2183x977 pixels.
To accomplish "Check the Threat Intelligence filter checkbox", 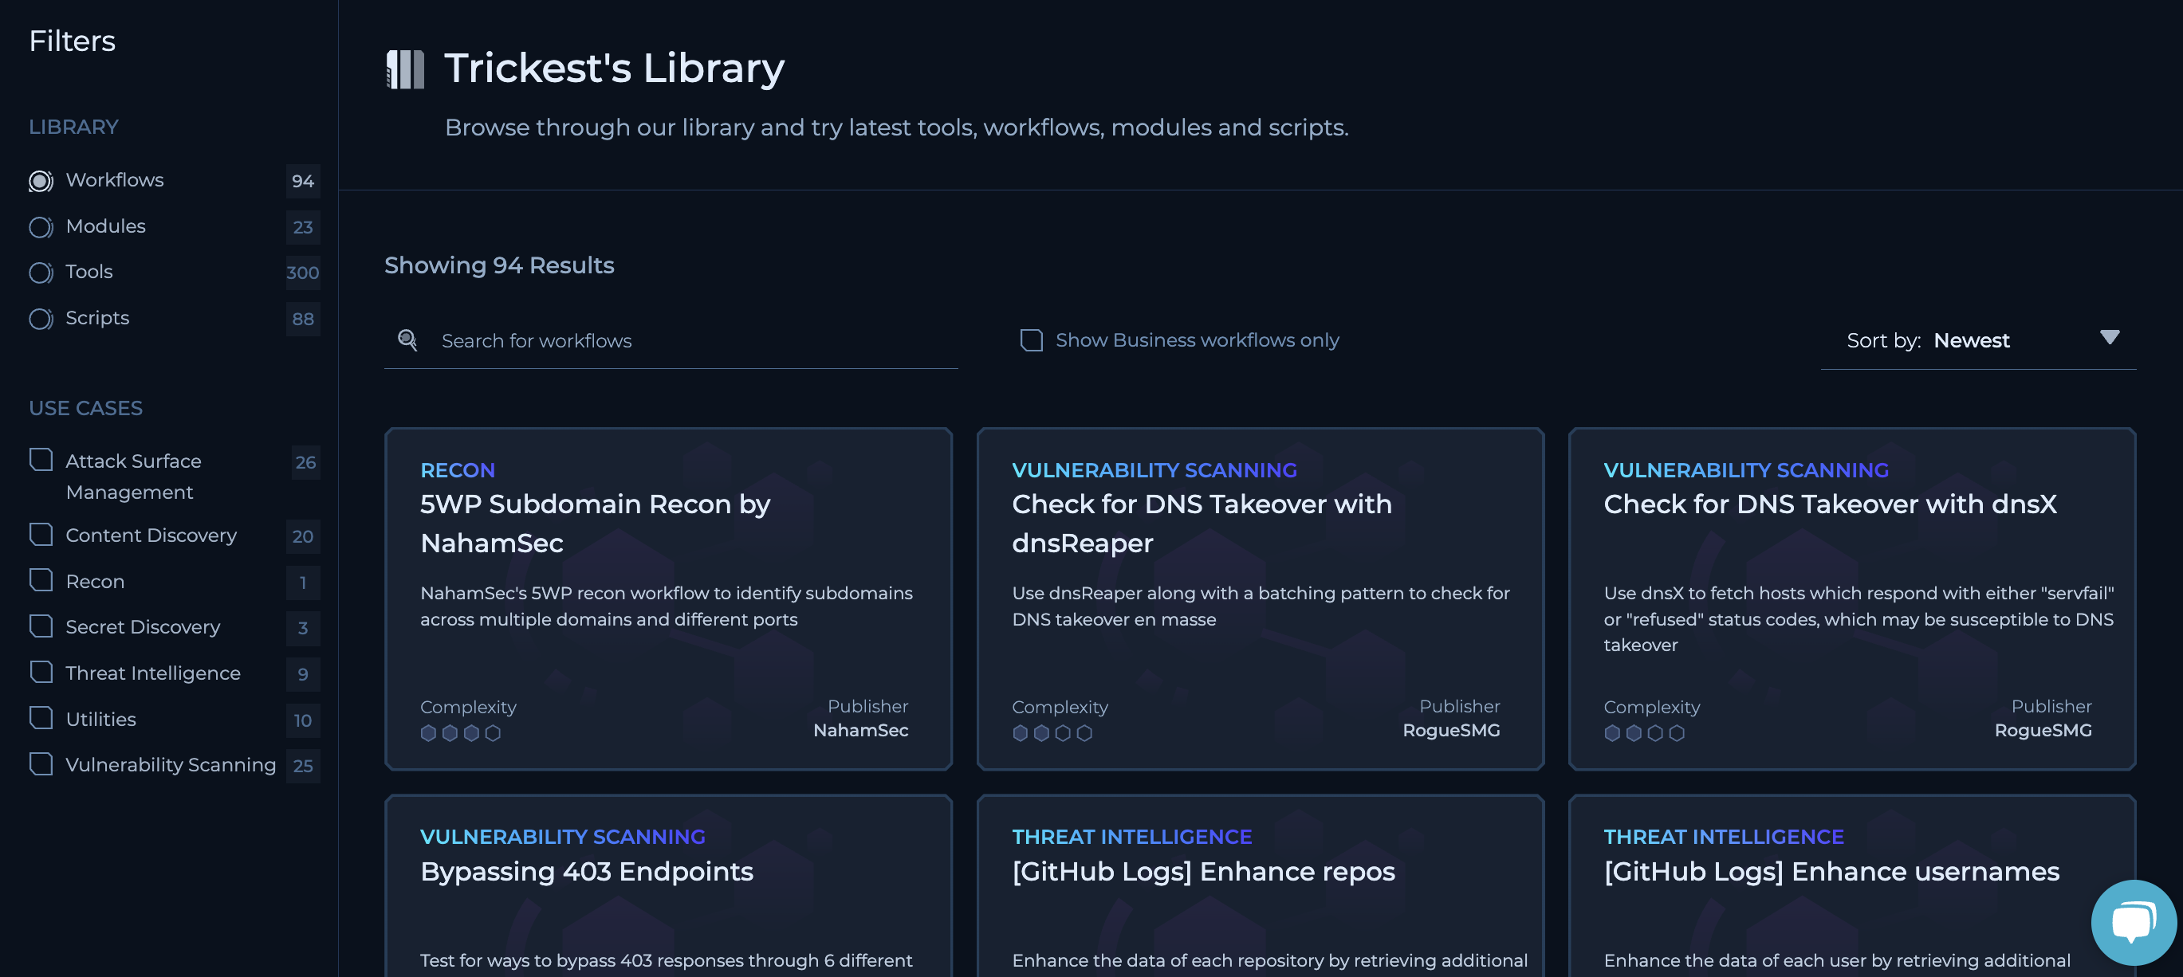I will click(41, 673).
